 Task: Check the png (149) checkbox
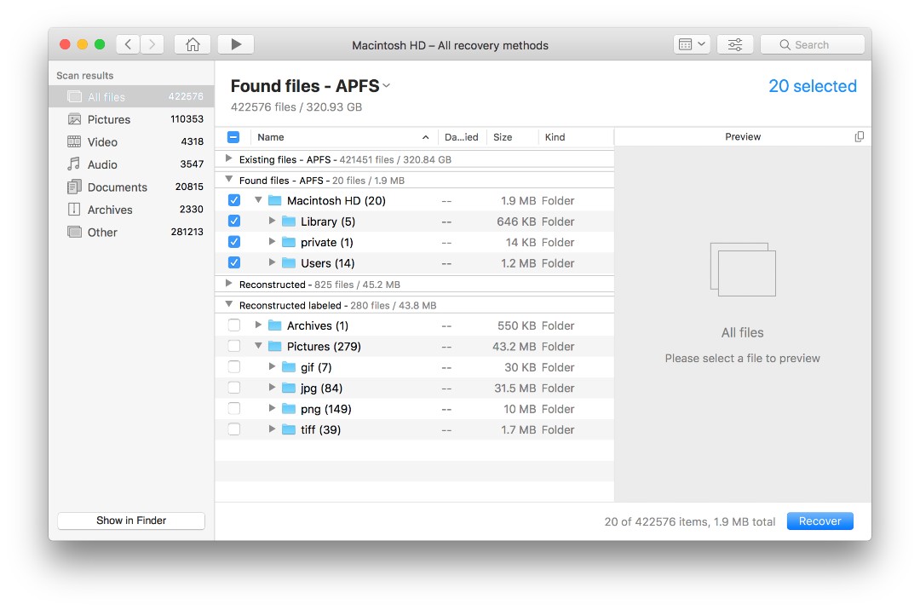pyautogui.click(x=234, y=408)
